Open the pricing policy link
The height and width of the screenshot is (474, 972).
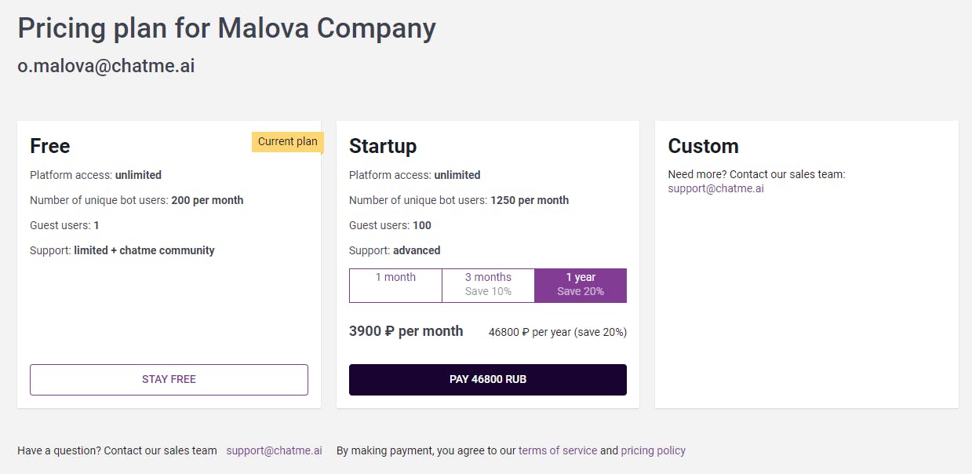click(x=653, y=450)
